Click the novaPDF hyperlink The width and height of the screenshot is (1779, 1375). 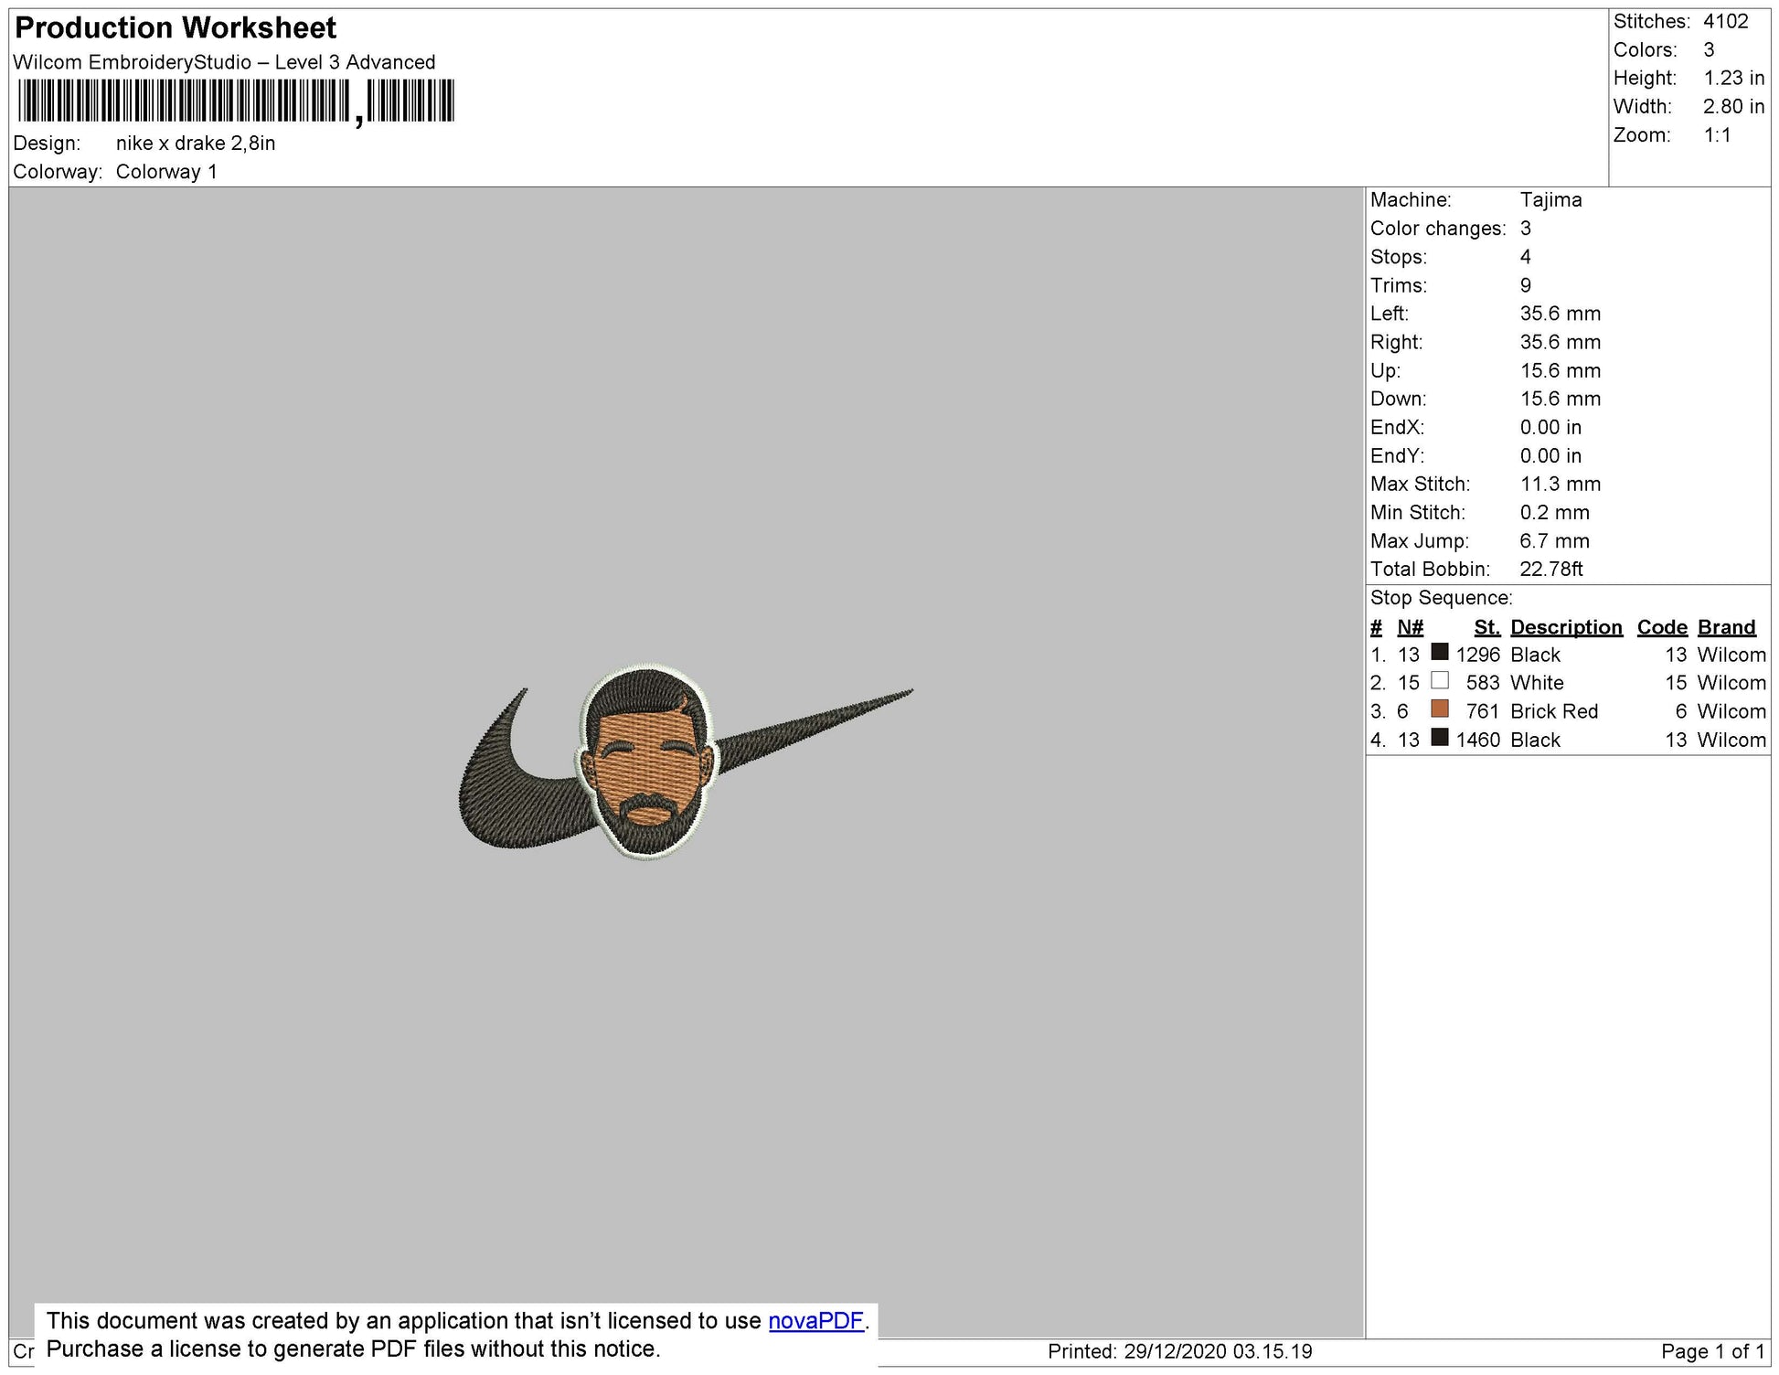click(x=815, y=1320)
